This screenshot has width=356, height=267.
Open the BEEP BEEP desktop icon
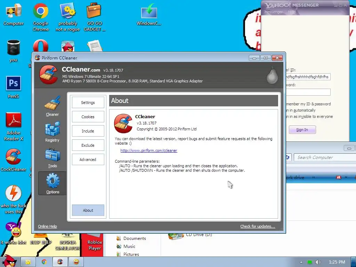[x=41, y=240]
